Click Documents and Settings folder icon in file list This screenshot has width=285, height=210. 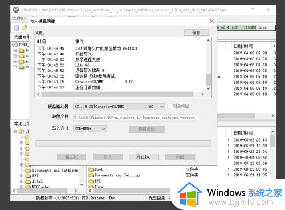91,175
